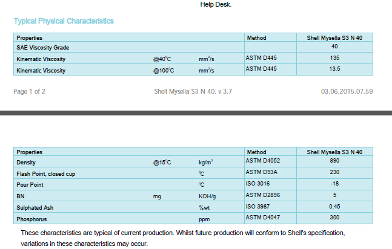
Task: Click the density value 890
Action: point(334,161)
